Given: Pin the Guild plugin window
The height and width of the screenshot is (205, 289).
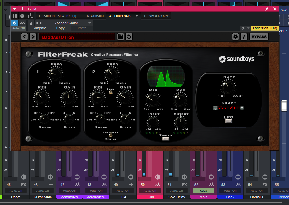Looking at the screenshot, I should click(x=267, y=9).
